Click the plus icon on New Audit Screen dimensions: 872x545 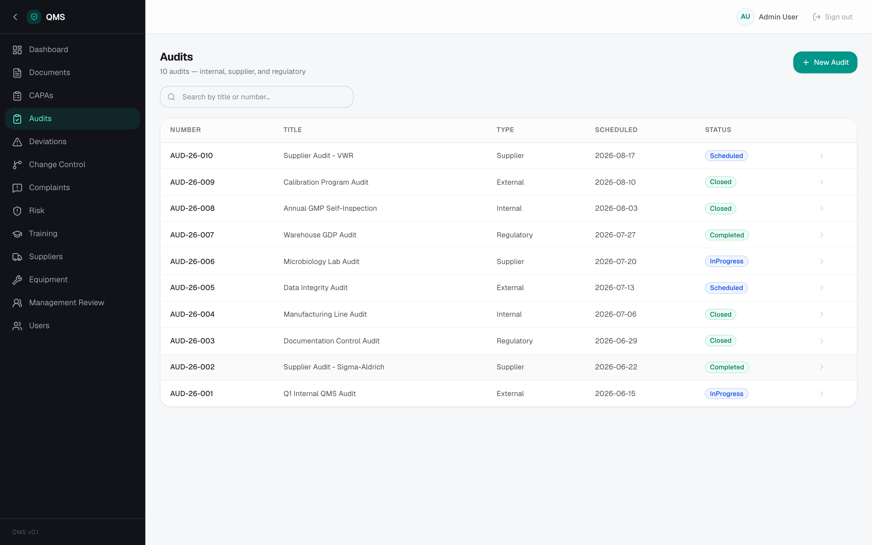(806, 62)
